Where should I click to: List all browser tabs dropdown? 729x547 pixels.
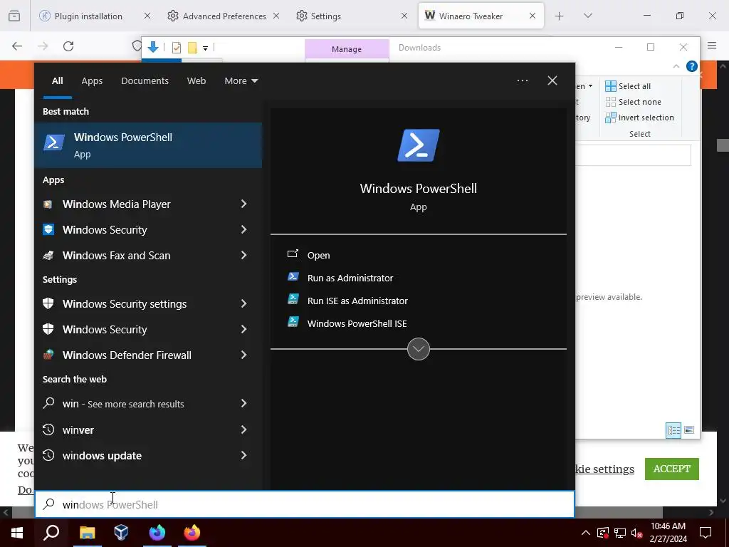(587, 16)
